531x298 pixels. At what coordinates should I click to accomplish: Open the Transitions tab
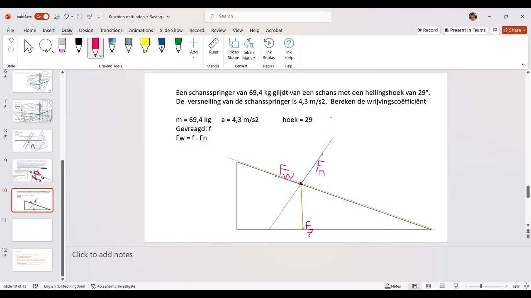point(111,30)
